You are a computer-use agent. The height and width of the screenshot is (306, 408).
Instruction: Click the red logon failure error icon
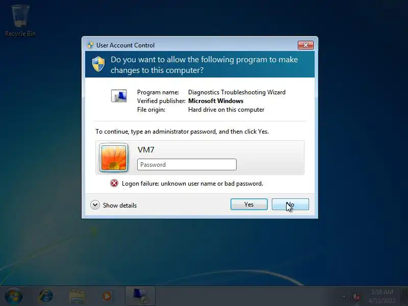tap(114, 183)
